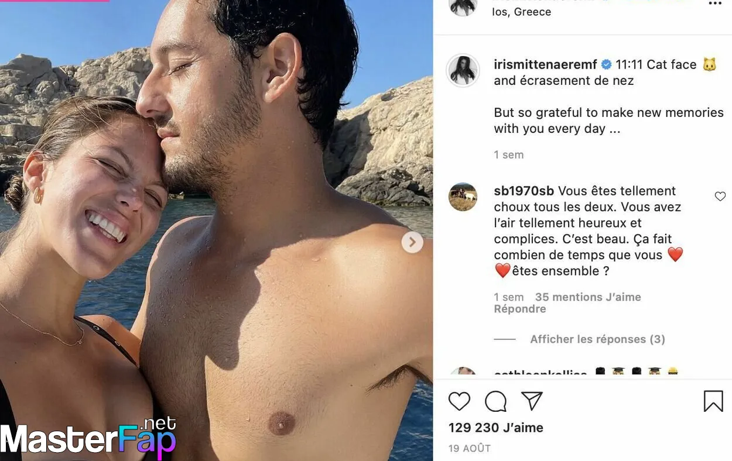The width and height of the screenshot is (732, 461).
Task: Like sb1970sb's comment with the small heart
Action: point(720,197)
